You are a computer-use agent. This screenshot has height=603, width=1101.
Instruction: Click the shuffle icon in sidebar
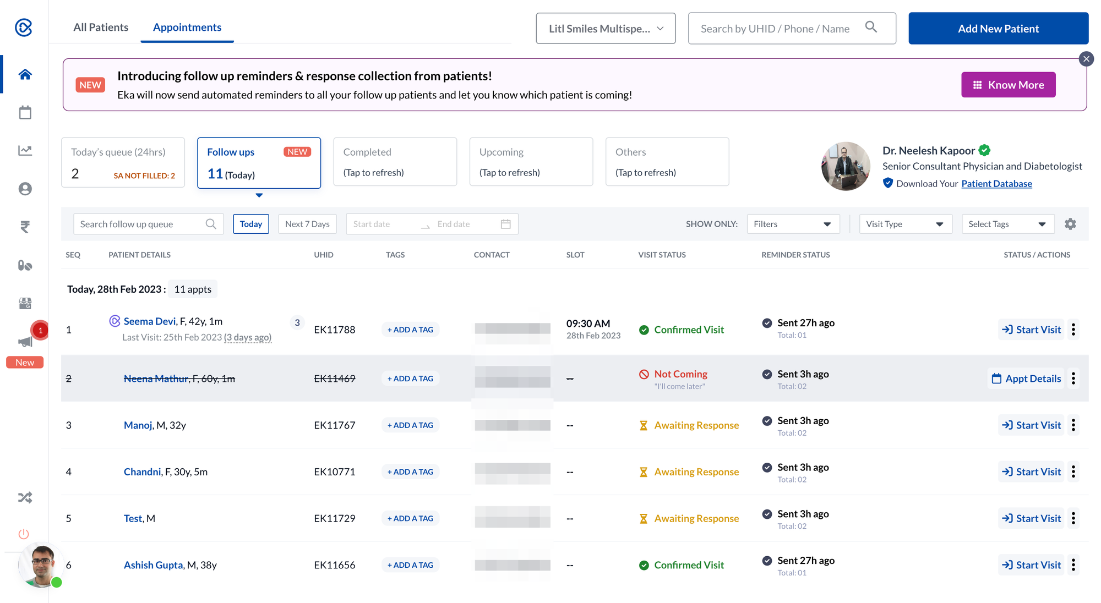click(25, 497)
